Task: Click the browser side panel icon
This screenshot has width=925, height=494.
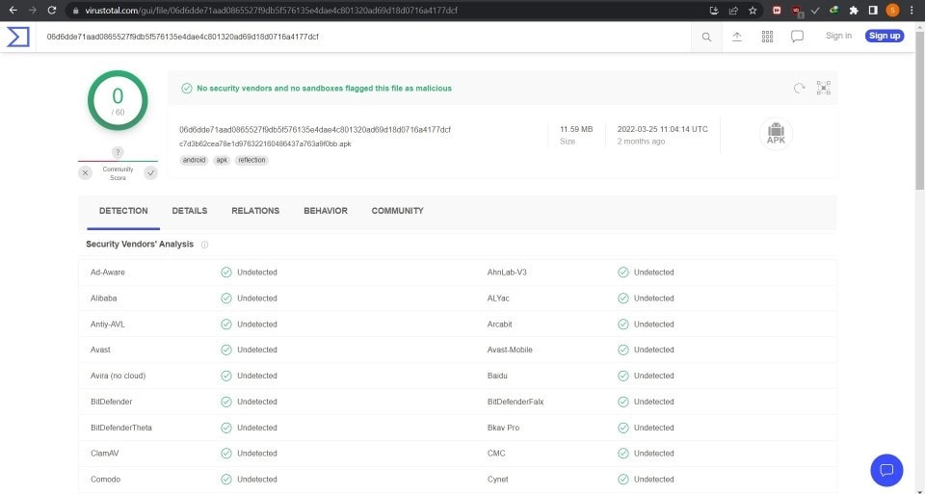Action: tap(873, 10)
